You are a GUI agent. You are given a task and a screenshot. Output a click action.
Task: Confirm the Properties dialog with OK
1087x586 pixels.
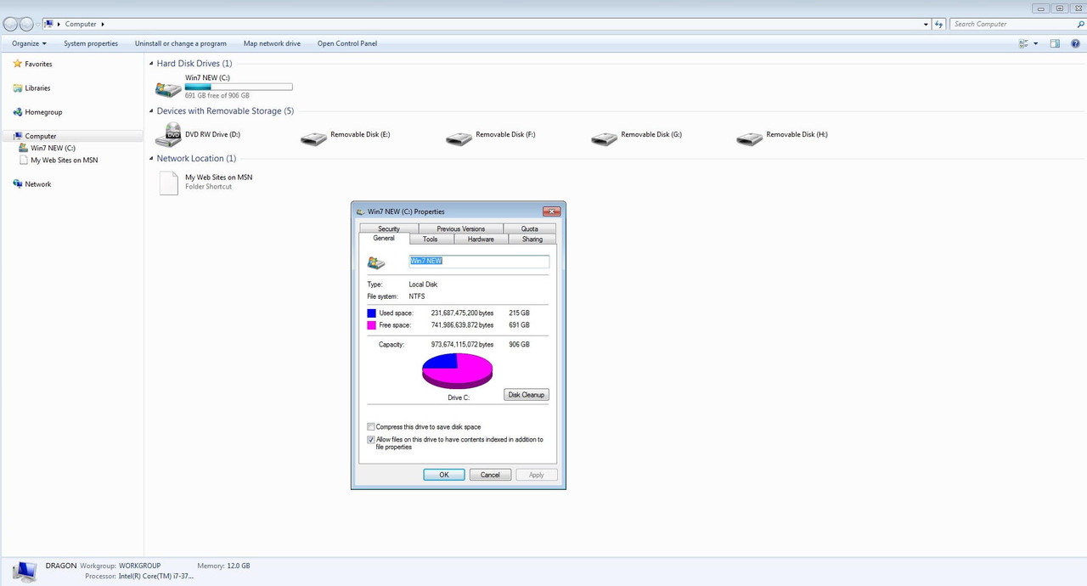coord(444,475)
